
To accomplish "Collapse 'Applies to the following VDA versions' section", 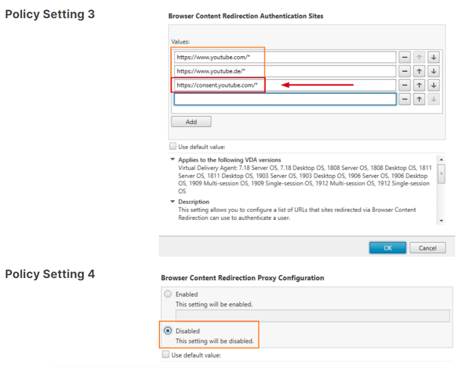I will (x=173, y=160).
